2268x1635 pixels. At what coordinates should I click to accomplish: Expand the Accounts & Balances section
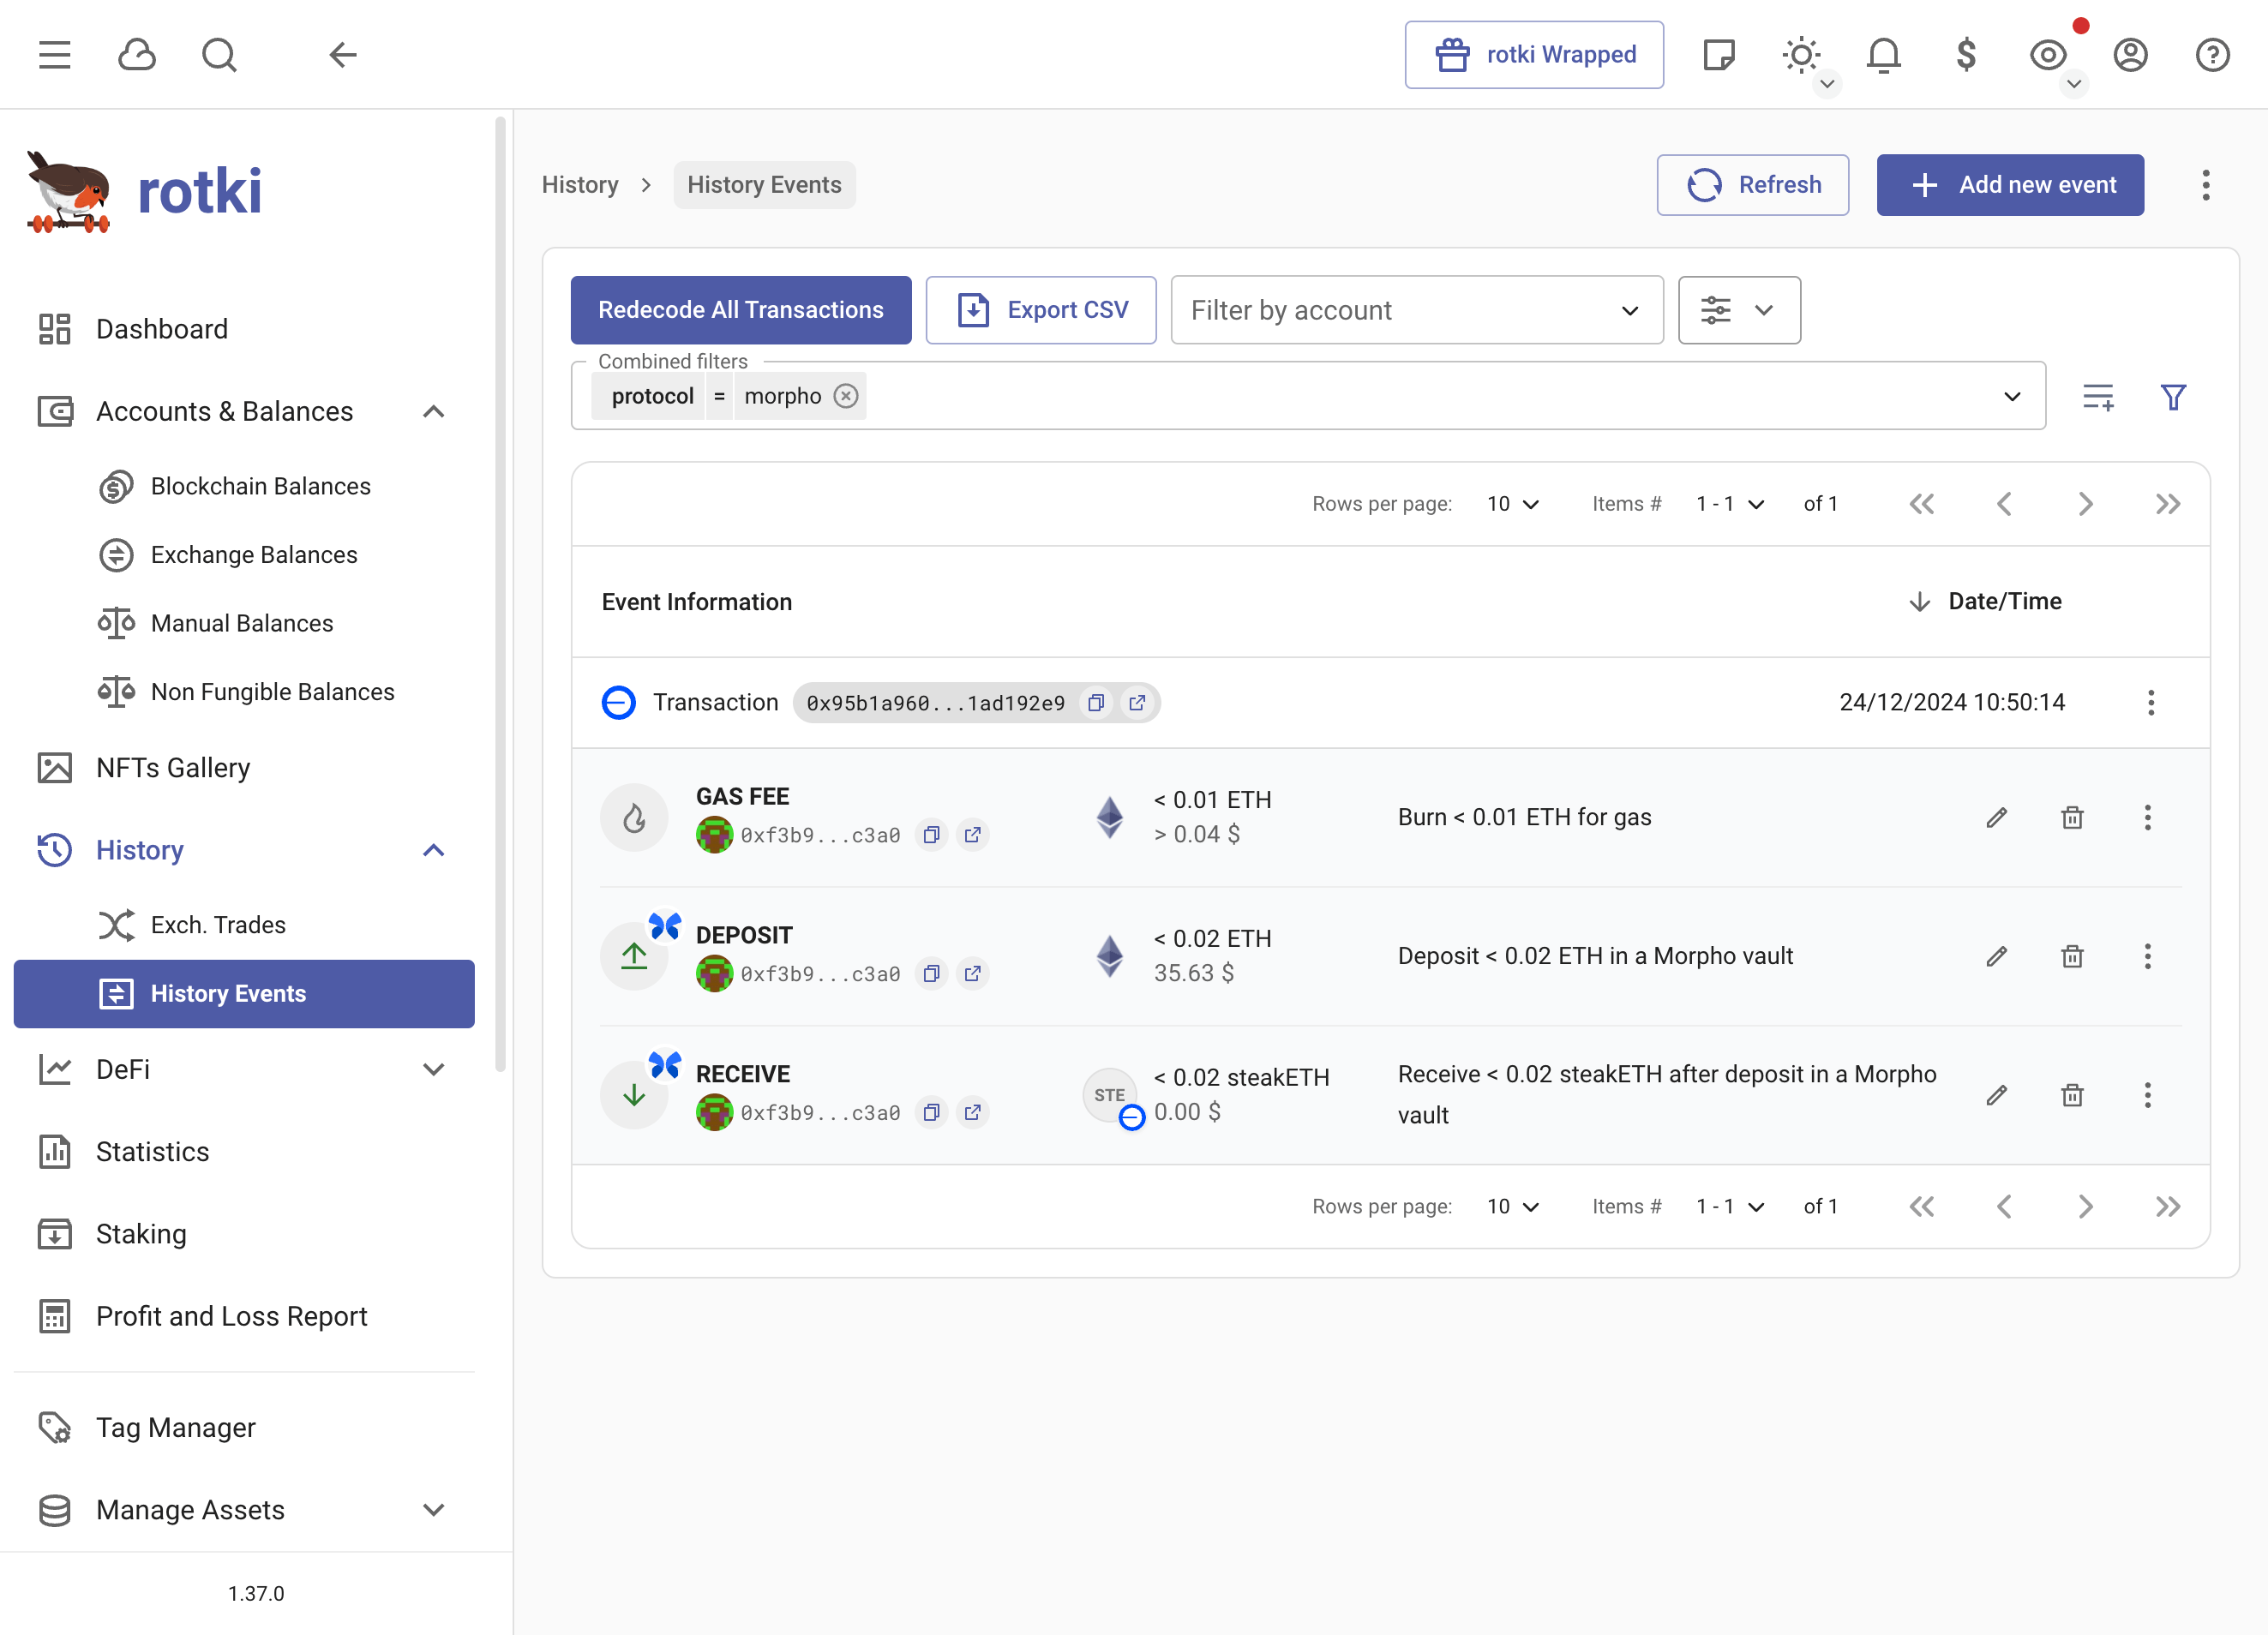(436, 412)
